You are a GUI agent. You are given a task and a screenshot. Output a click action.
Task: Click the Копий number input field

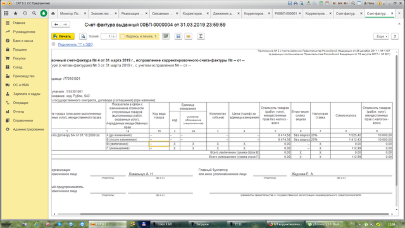[x=106, y=37]
